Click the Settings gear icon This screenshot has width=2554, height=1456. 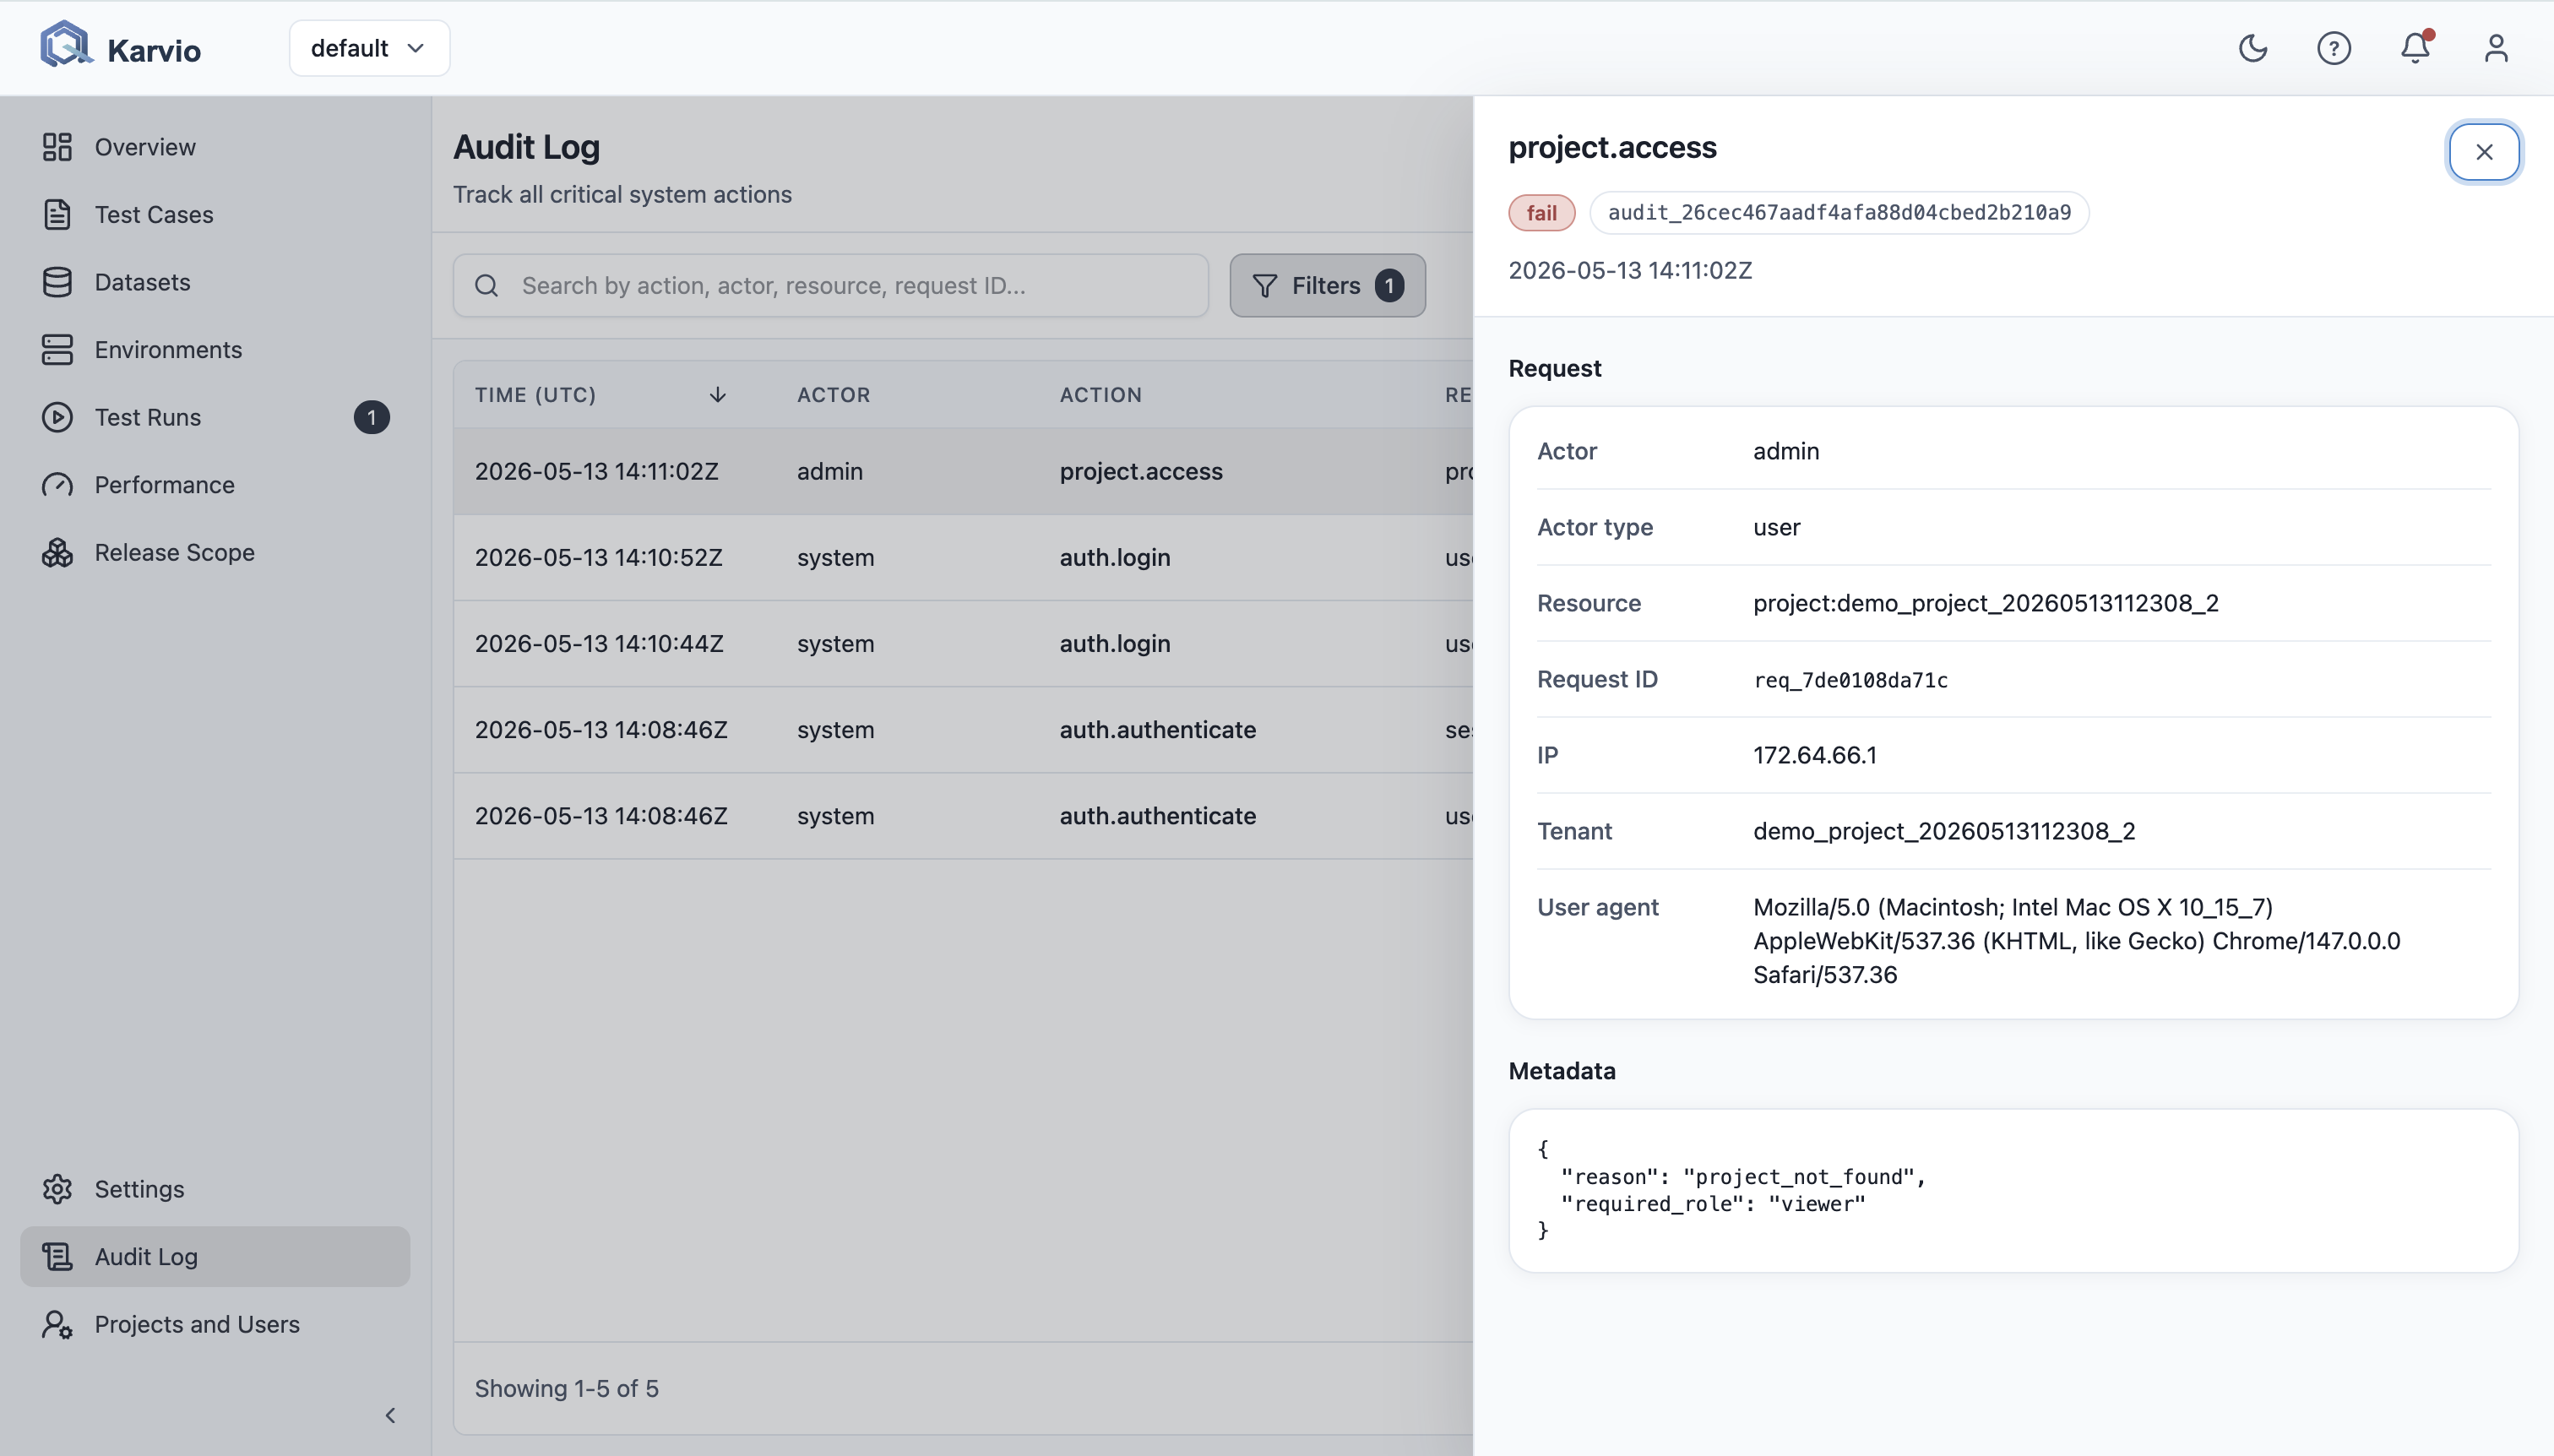click(57, 1189)
